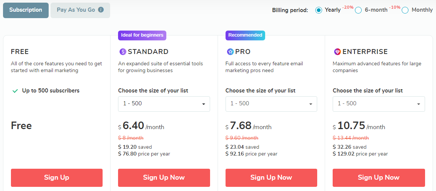Screen dimensions: 436x191
Task: Click the Ideal for beginners badge
Action: pyautogui.click(x=142, y=35)
